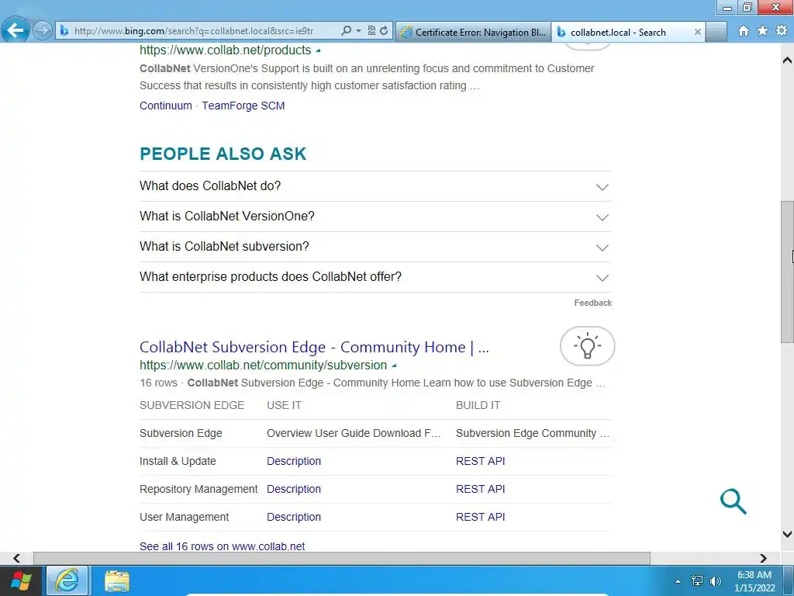Click the horizontal scrollbar right arrow
Viewport: 794px width, 596px height.
coord(763,559)
